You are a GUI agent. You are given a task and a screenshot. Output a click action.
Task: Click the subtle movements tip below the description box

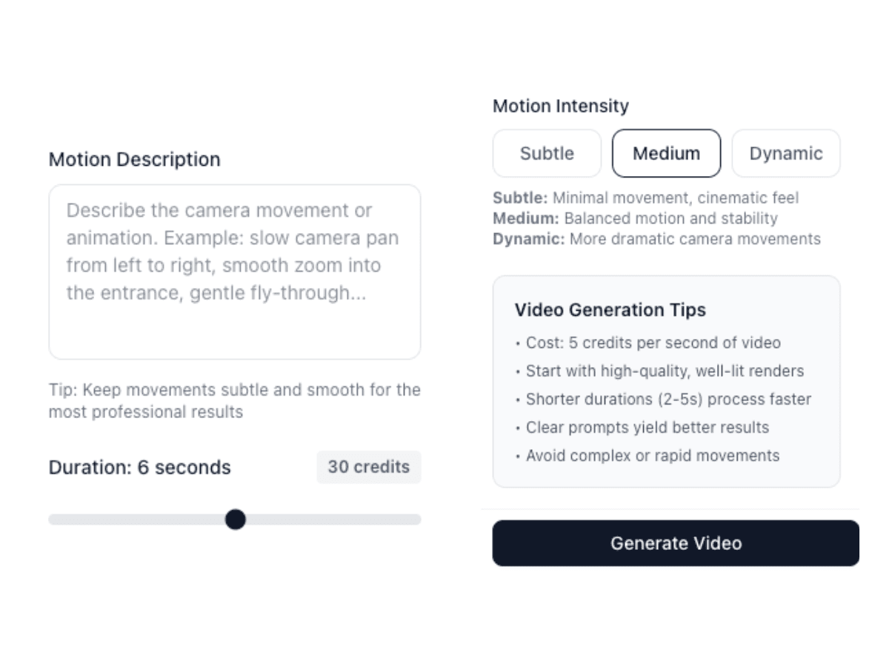tap(234, 400)
